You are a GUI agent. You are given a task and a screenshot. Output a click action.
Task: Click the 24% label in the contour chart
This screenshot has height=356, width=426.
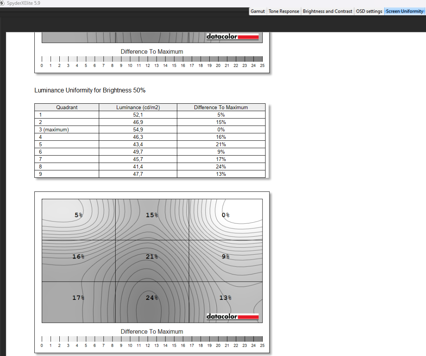tap(152, 298)
